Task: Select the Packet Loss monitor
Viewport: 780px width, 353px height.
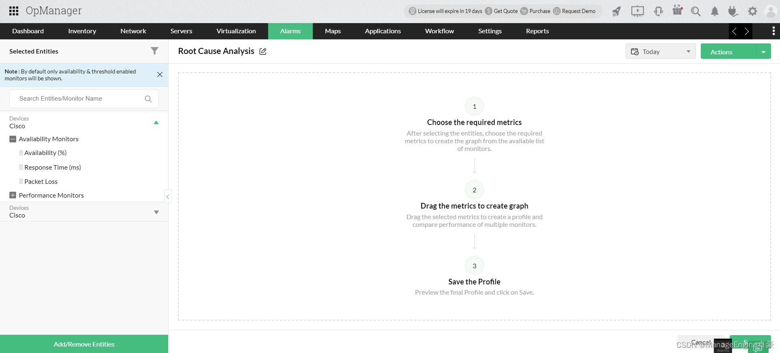Action: 41,181
